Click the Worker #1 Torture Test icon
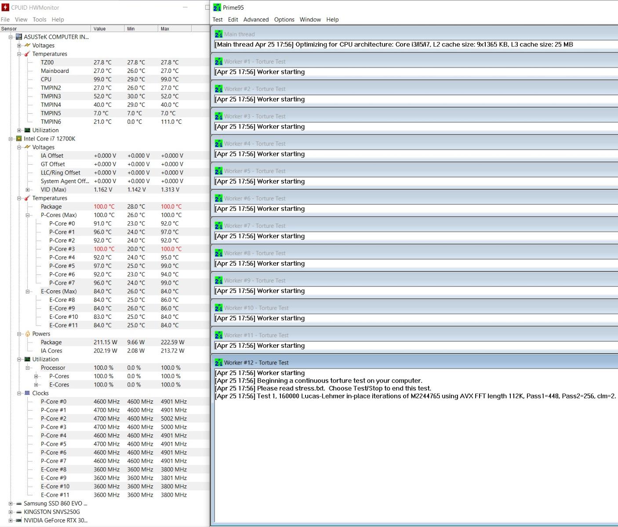Viewport: 618px width, 527px height. [x=219, y=61]
